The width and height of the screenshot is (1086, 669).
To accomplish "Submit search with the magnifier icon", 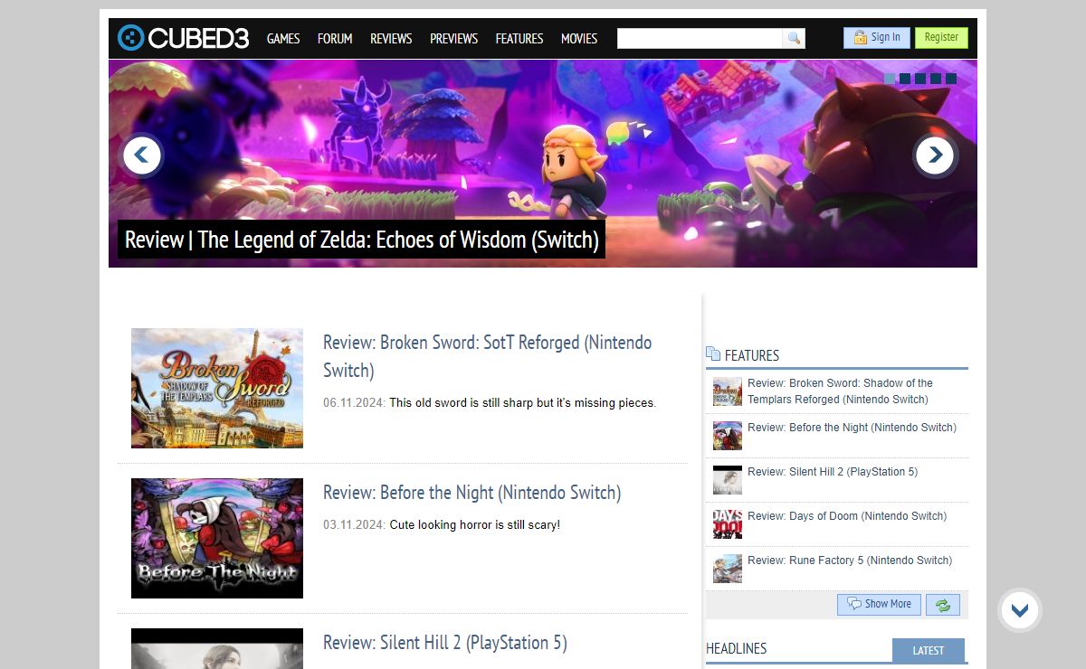I will [x=794, y=38].
